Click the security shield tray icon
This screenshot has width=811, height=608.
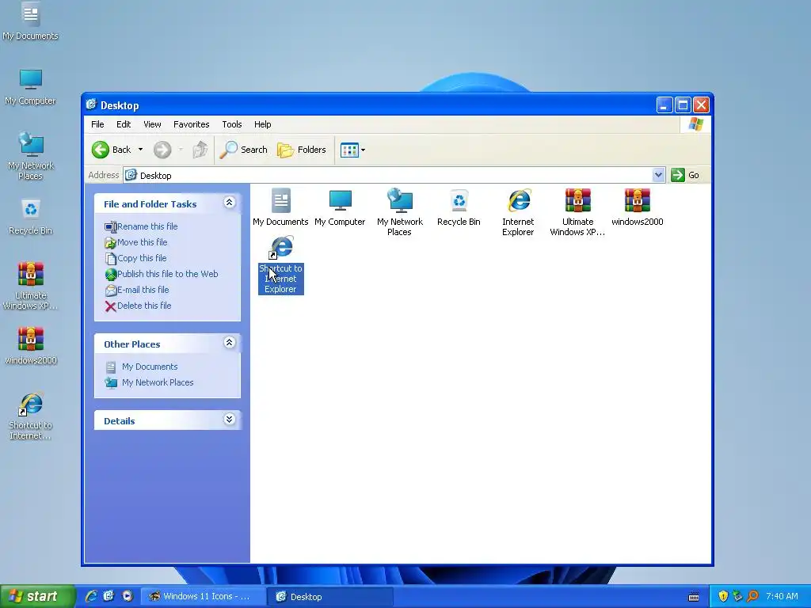click(x=723, y=597)
